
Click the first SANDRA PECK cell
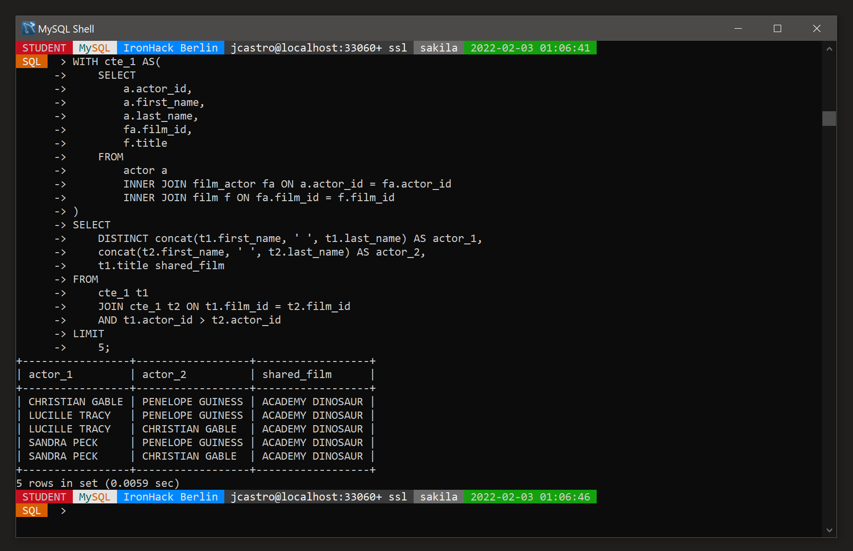(63, 443)
